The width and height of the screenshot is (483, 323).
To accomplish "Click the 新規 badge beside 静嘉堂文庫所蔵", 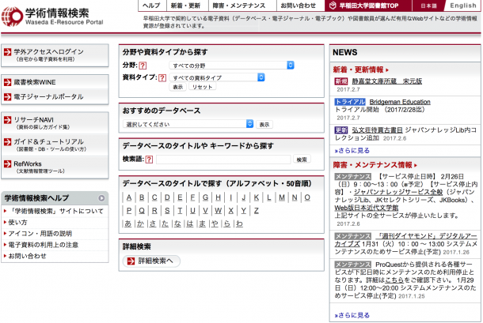I will 341,81.
